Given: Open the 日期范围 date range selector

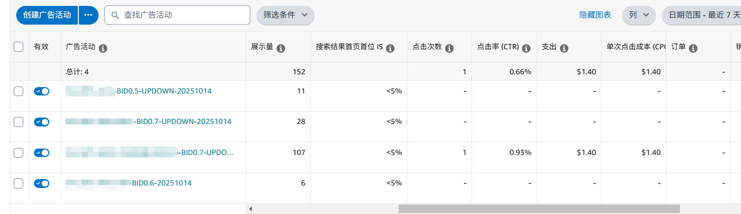Looking at the screenshot, I should tap(702, 15).
